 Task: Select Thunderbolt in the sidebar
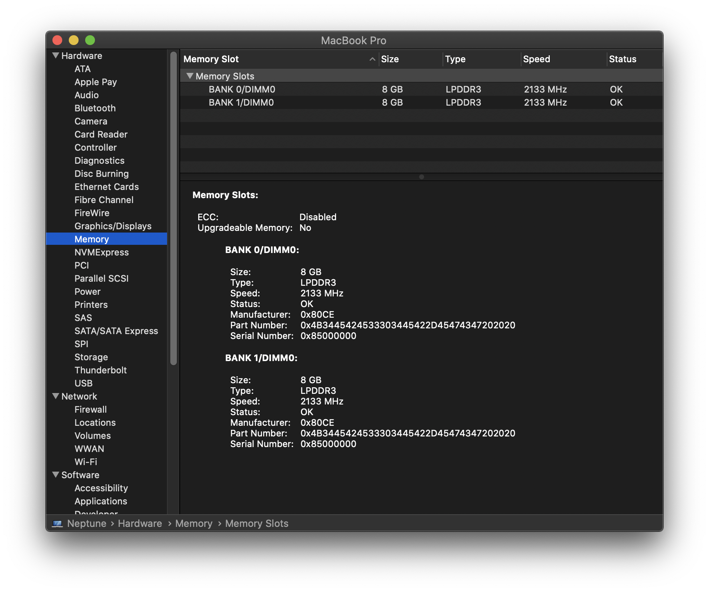[x=101, y=370]
